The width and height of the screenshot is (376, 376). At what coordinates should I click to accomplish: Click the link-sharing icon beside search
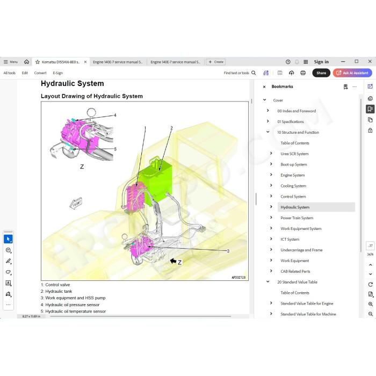click(266, 73)
